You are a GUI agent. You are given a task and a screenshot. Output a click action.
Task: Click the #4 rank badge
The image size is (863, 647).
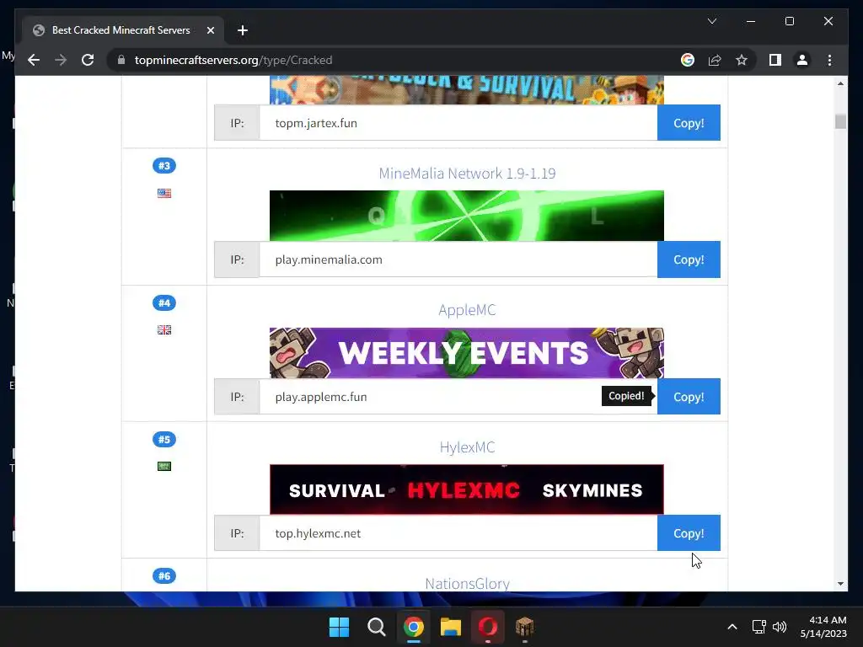(x=164, y=302)
